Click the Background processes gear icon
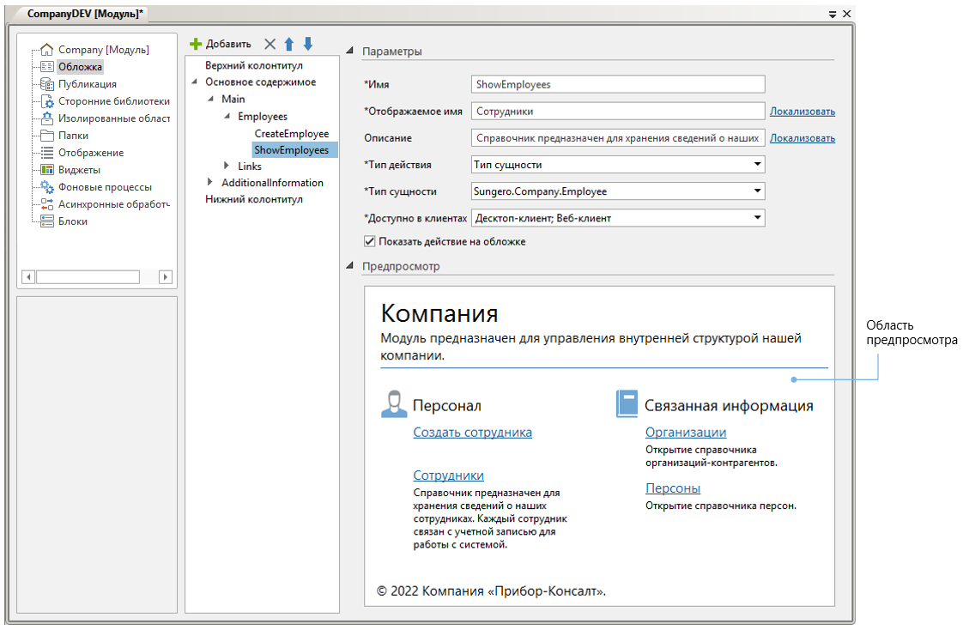963x630 pixels. (47, 187)
